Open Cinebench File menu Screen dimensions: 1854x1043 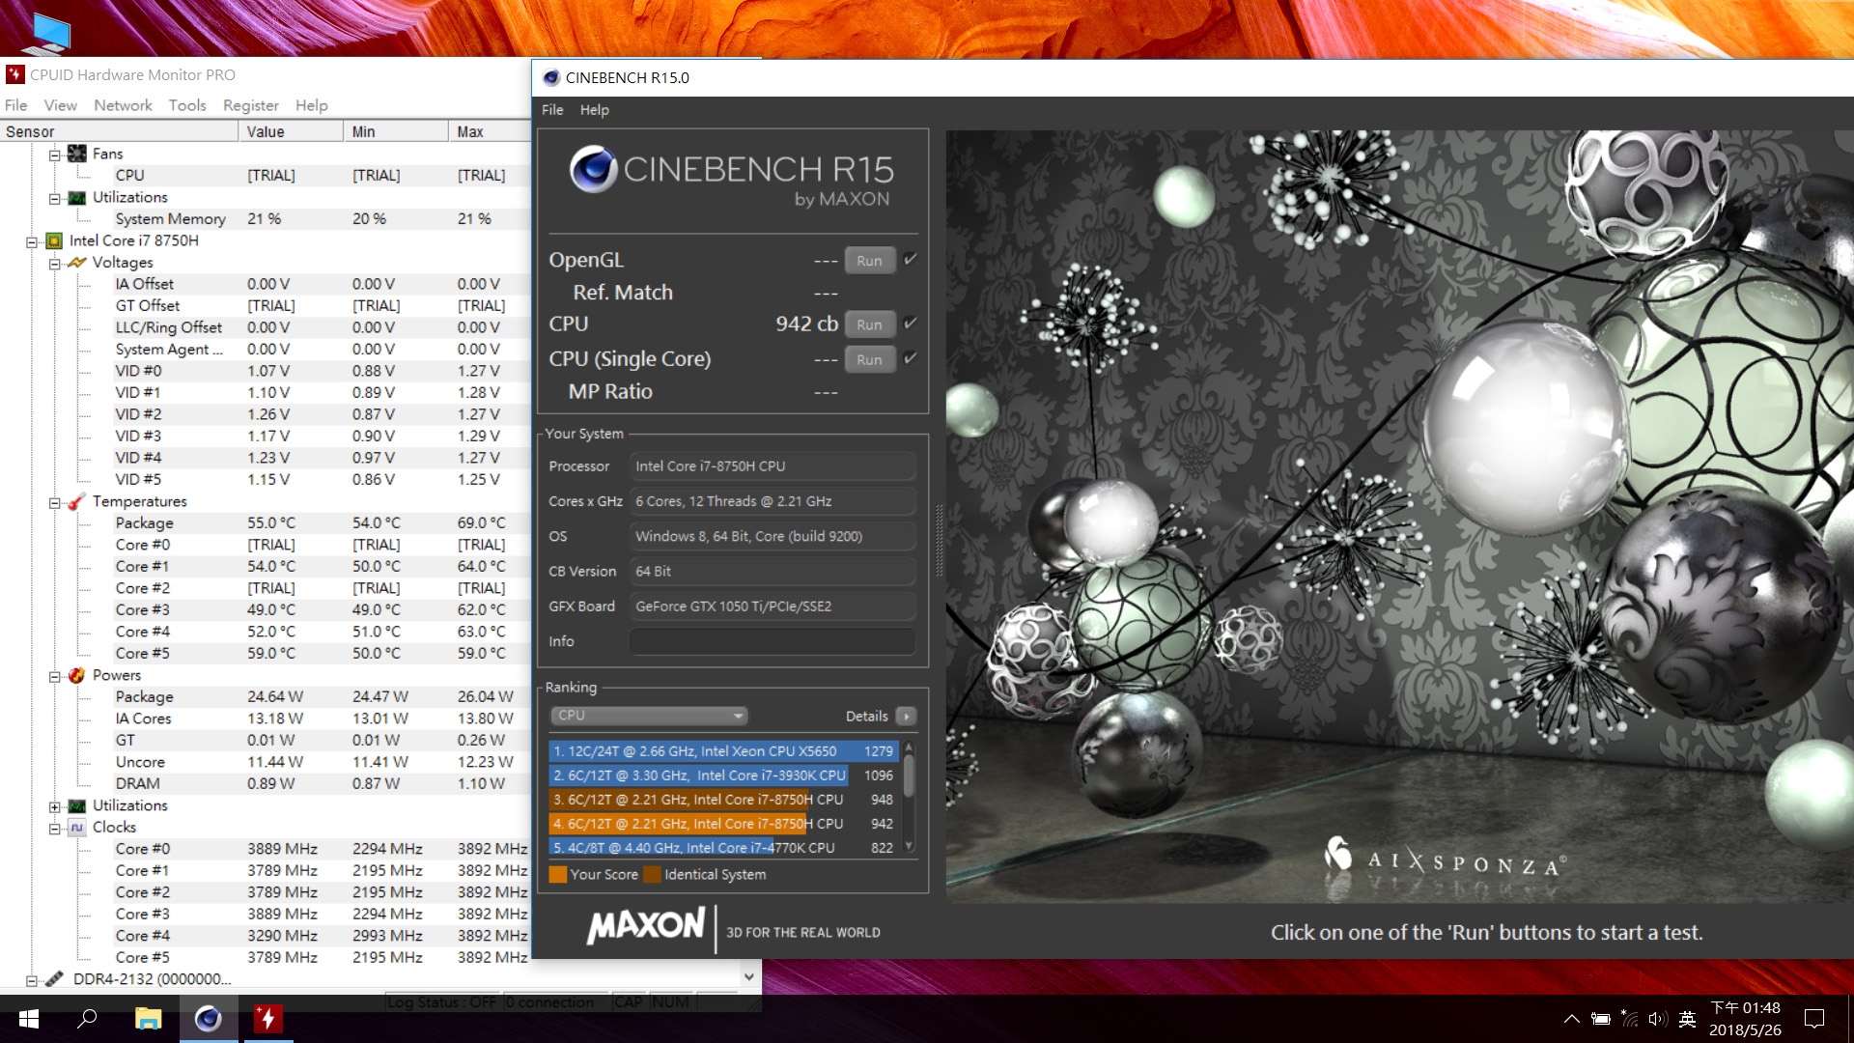552,110
